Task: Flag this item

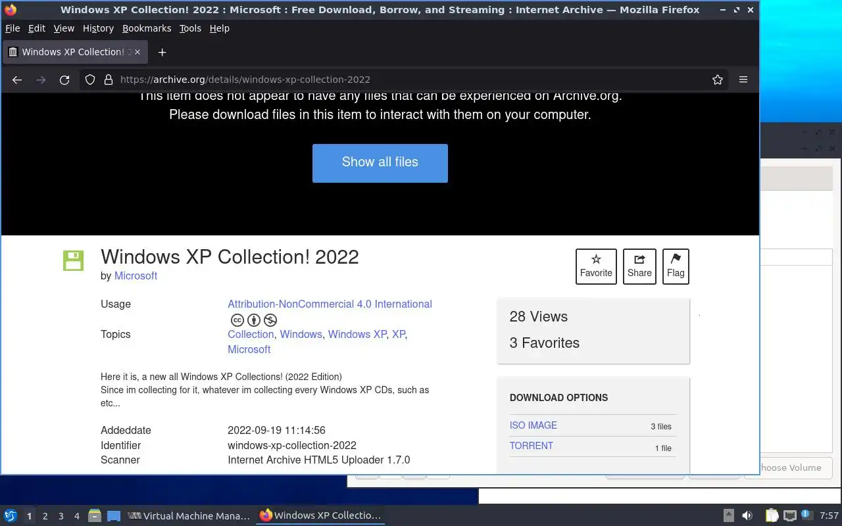Action: pyautogui.click(x=676, y=266)
